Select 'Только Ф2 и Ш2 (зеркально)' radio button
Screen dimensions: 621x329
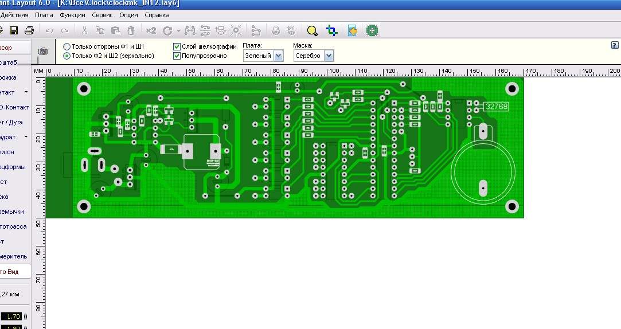tap(67, 56)
